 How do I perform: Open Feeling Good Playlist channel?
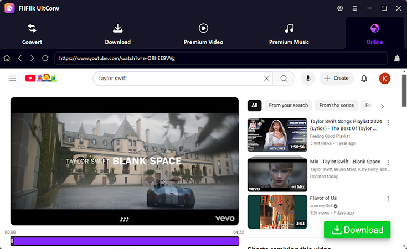[x=330, y=136]
